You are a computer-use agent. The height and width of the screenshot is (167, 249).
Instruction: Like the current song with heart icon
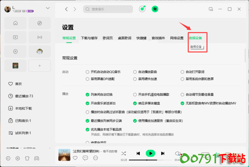[75, 158]
